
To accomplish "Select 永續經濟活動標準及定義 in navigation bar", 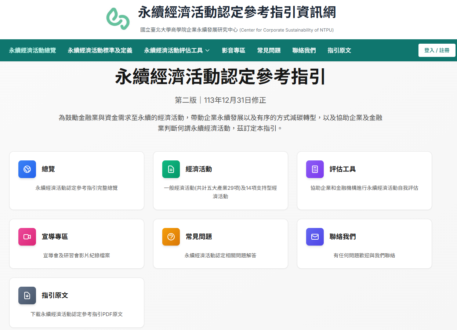I will click(100, 50).
